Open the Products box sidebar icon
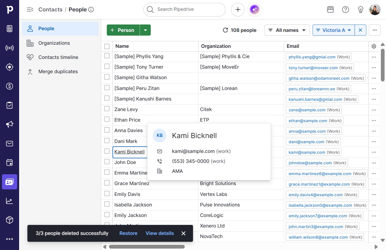Image resolution: width=386 pixels, height=250 pixels. [9, 220]
